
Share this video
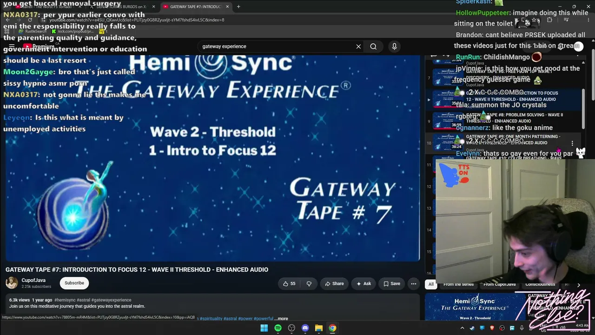click(x=334, y=283)
